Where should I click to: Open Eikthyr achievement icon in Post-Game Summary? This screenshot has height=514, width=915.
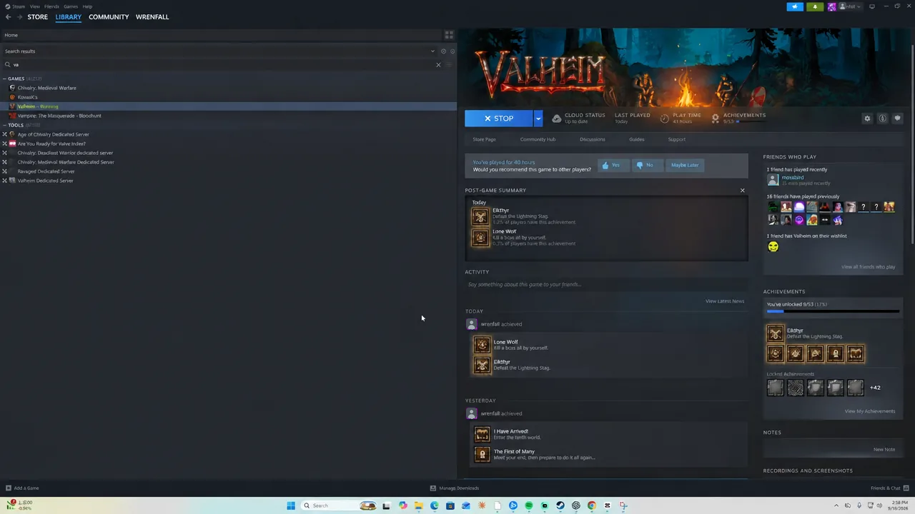[x=480, y=216]
